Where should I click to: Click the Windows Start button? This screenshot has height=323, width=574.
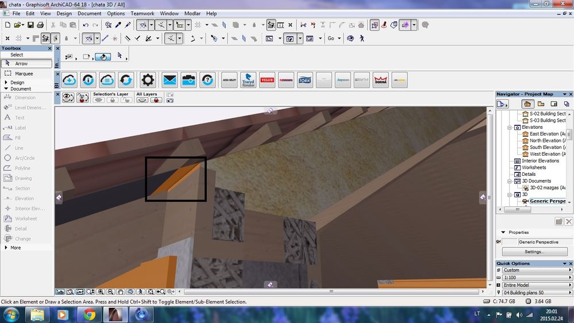coord(11,314)
